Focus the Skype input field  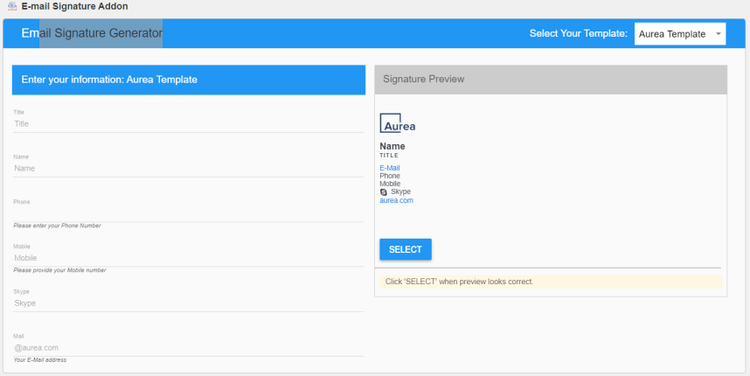click(x=189, y=303)
